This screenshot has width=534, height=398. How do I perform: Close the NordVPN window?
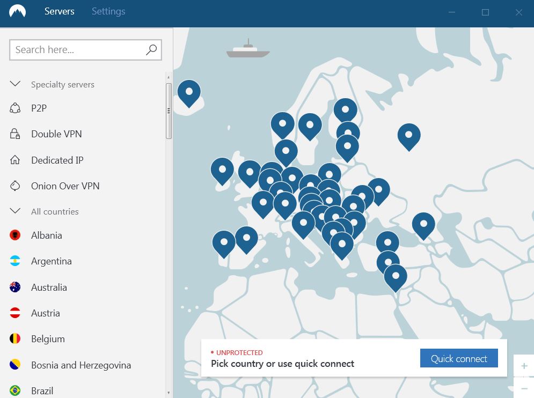[x=518, y=12]
